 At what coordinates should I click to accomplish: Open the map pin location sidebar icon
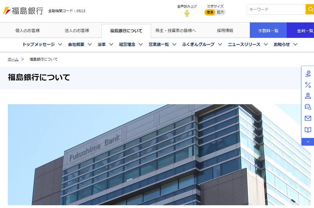click(x=308, y=96)
